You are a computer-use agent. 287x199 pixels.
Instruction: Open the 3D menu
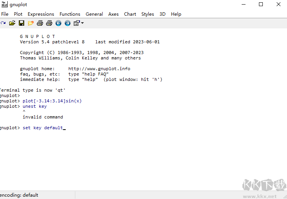click(163, 14)
